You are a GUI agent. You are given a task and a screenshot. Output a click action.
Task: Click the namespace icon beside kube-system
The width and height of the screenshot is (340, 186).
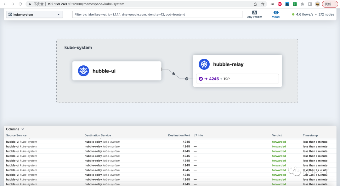click(x=10, y=14)
